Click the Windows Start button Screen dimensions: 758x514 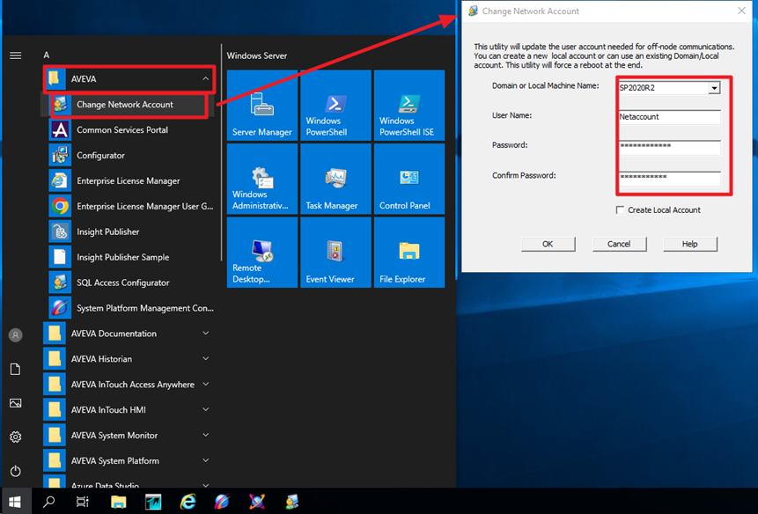[16, 502]
